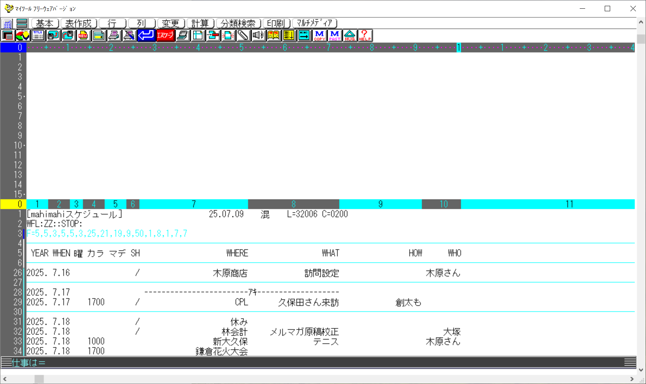Click the blue Enter arrow icon

(146, 36)
